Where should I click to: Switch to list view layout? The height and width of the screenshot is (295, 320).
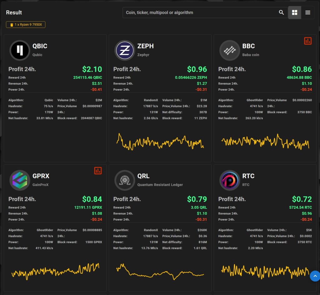308,12
